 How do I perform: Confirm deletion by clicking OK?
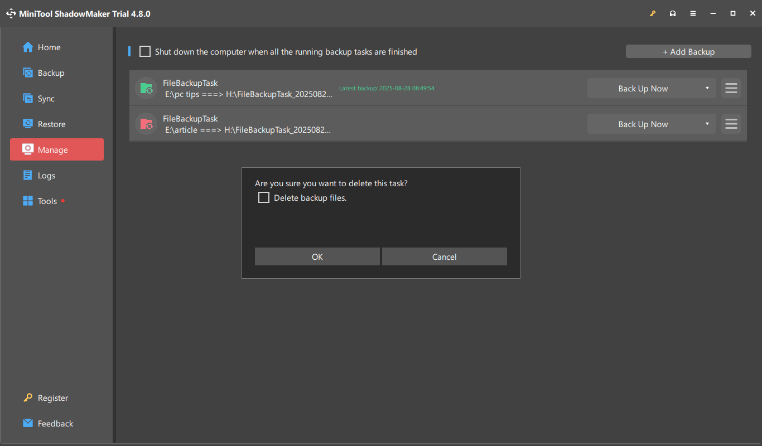(317, 256)
